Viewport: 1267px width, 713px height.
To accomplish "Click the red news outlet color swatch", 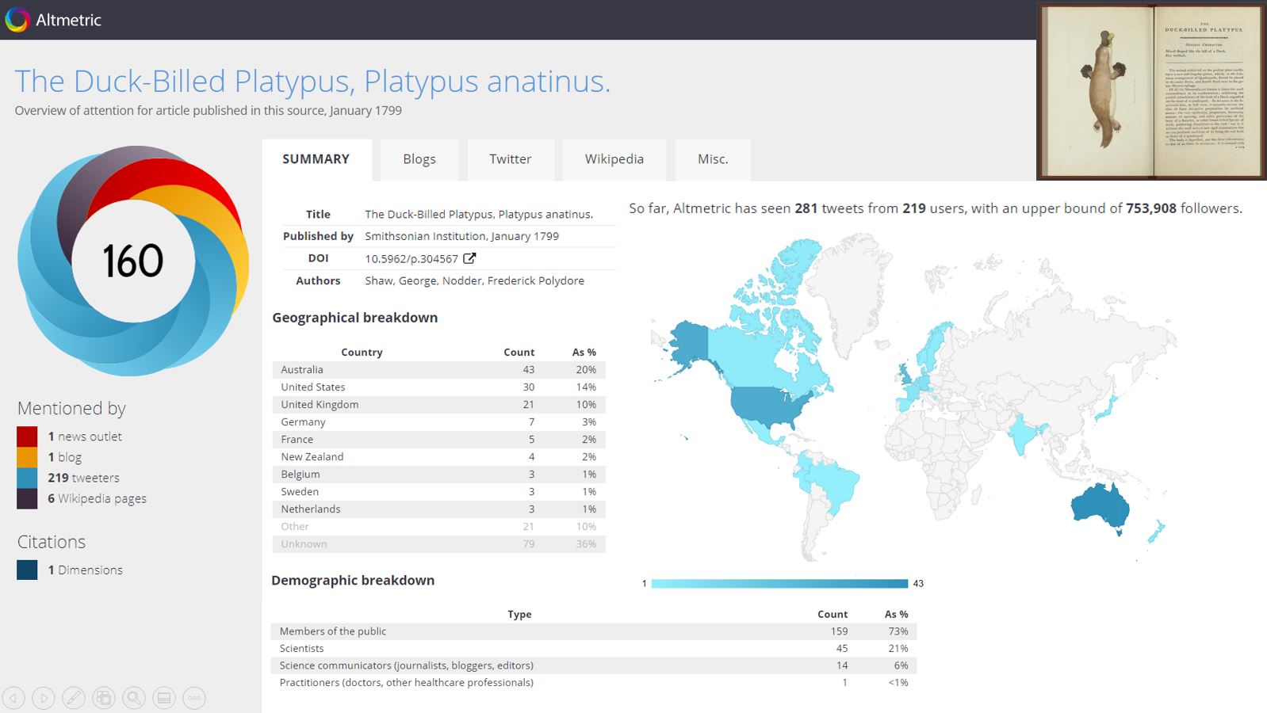I will tap(27, 437).
